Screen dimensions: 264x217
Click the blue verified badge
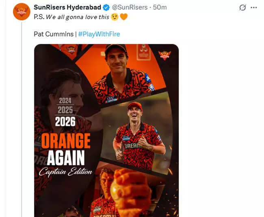tap(106, 7)
